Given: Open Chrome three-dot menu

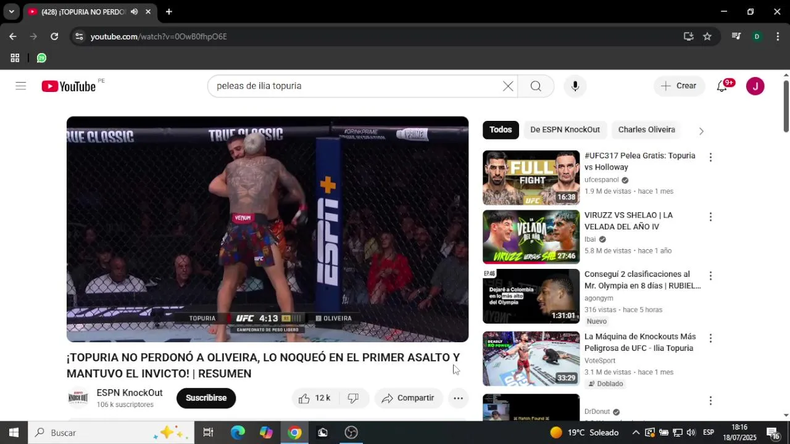Looking at the screenshot, I should [x=777, y=36].
